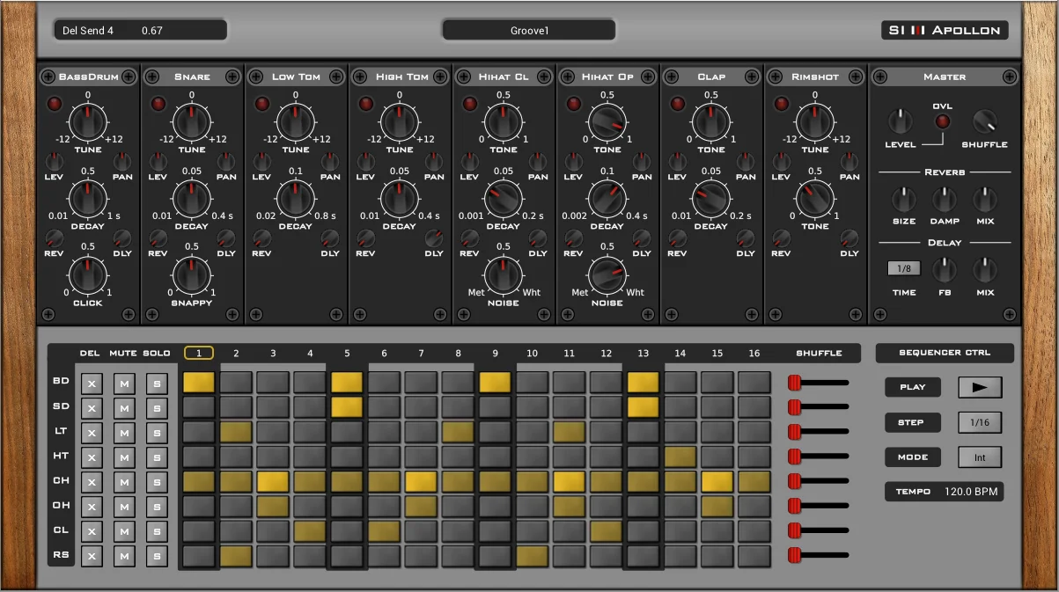Open the 1/16 step resolution selector
This screenshot has height=592, width=1059.
[979, 422]
